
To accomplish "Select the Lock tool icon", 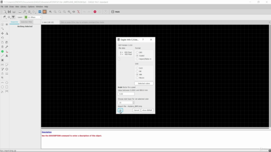I will click(3, 73).
